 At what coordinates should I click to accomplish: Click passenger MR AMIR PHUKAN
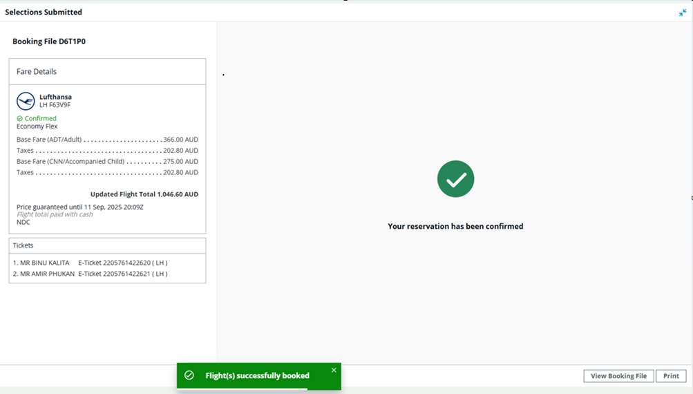(47, 274)
